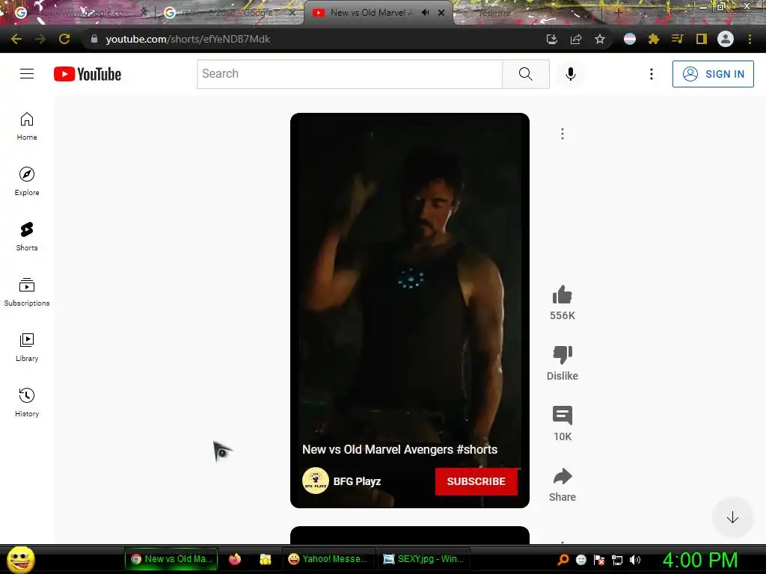This screenshot has height=574, width=766.
Task: Click the tray search magnifier icon
Action: 563,559
